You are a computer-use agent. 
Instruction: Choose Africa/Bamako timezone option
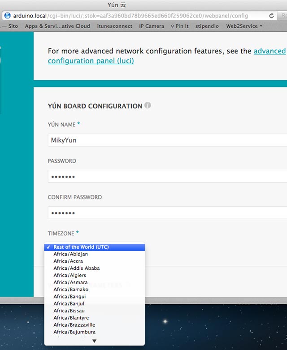[70, 290]
